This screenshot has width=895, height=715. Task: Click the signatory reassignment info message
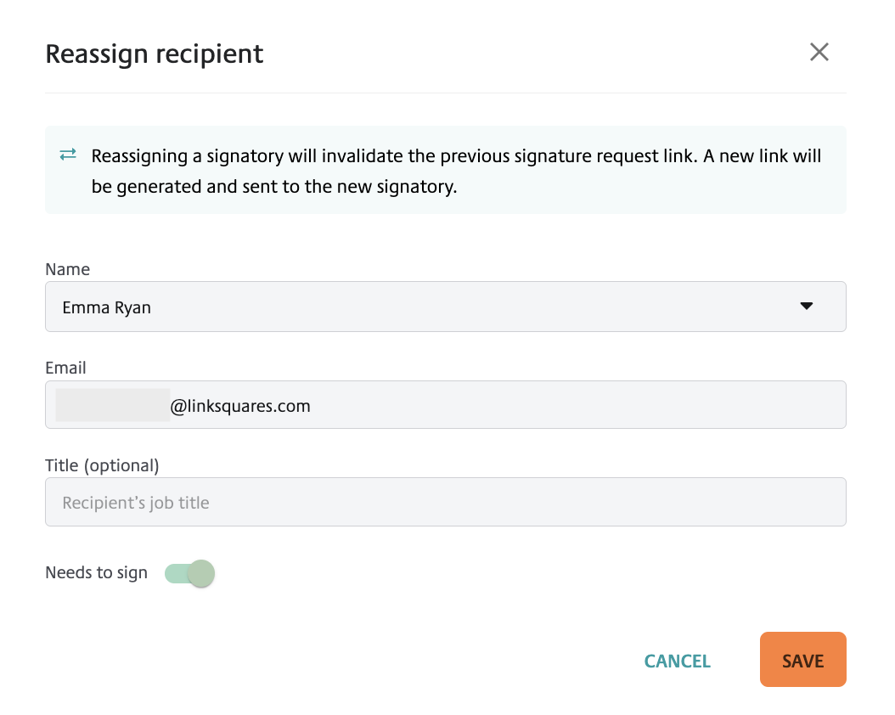456,171
